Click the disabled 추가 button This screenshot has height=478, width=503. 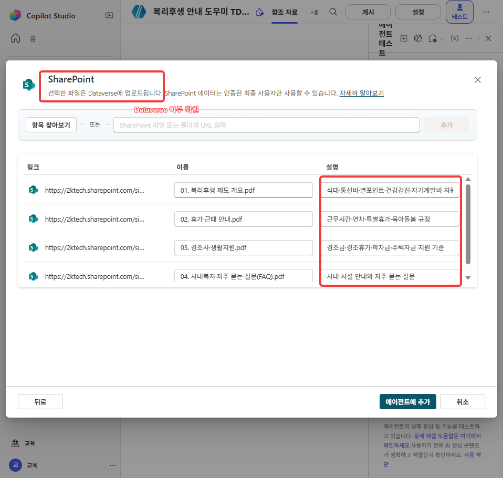(x=446, y=125)
